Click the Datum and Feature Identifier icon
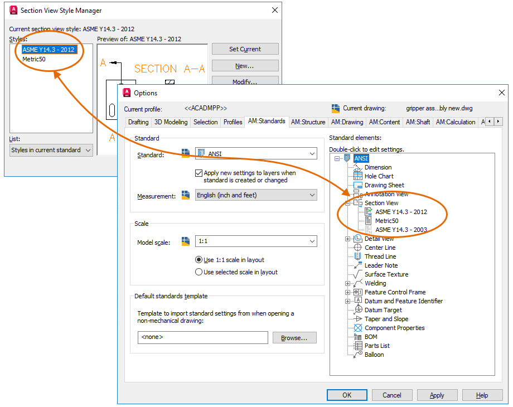This screenshot has width=513, height=407. pos(357,301)
